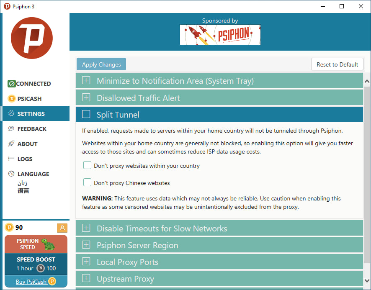This screenshot has height=290, width=371.
Task: Click the WARNING text label
Action: 97,198
